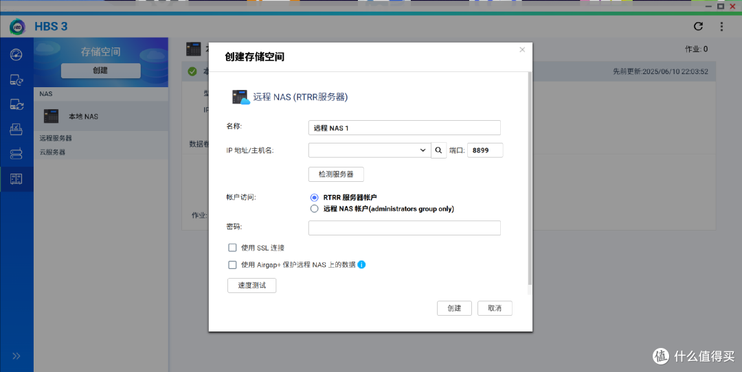742x372 pixels.
Task: Click the 作业: 0 text
Action: [697, 49]
